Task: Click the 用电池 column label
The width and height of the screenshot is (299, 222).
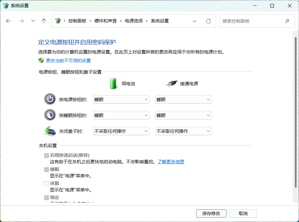Action: coord(128,84)
